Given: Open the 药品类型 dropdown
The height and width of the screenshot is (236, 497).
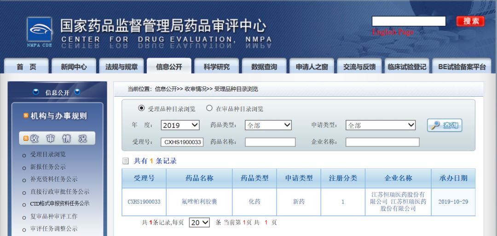Looking at the screenshot, I should (x=268, y=125).
